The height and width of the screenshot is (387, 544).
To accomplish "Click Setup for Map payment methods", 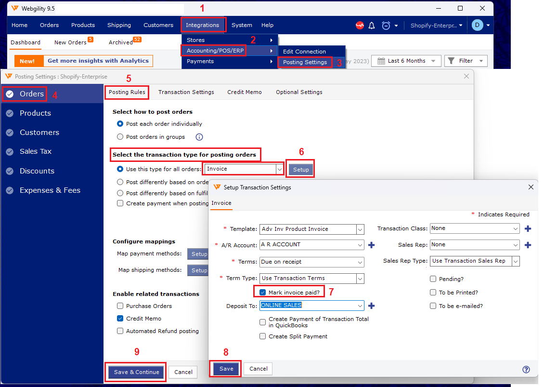I will pyautogui.click(x=198, y=254).
